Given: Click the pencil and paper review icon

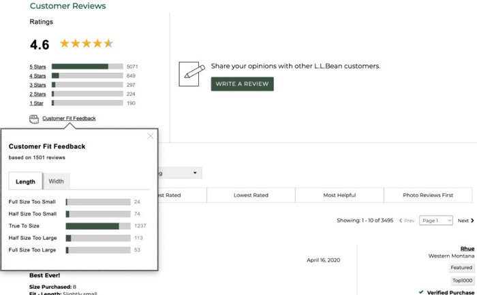Looking at the screenshot, I should (192, 73).
